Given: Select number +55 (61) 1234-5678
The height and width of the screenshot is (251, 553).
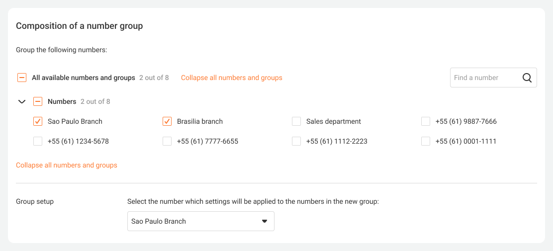Looking at the screenshot, I should click(x=38, y=141).
